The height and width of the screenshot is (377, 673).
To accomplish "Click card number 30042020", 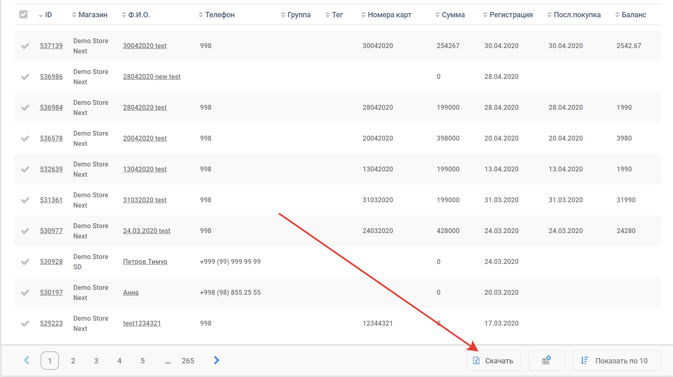I will [378, 46].
